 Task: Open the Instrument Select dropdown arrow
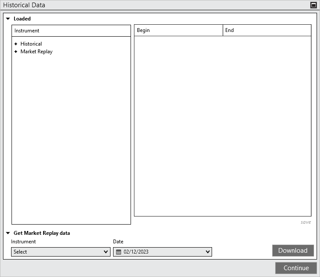pos(106,252)
